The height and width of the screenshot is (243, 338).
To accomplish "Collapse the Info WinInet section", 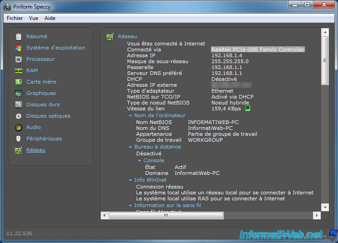I will pos(130,180).
